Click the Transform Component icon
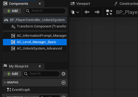 pyautogui.click(x=13, y=26)
